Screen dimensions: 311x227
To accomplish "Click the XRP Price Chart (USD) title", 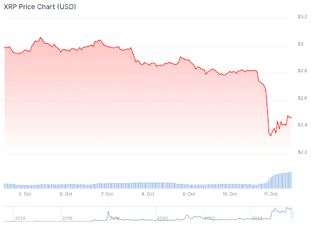I will pyautogui.click(x=40, y=7).
